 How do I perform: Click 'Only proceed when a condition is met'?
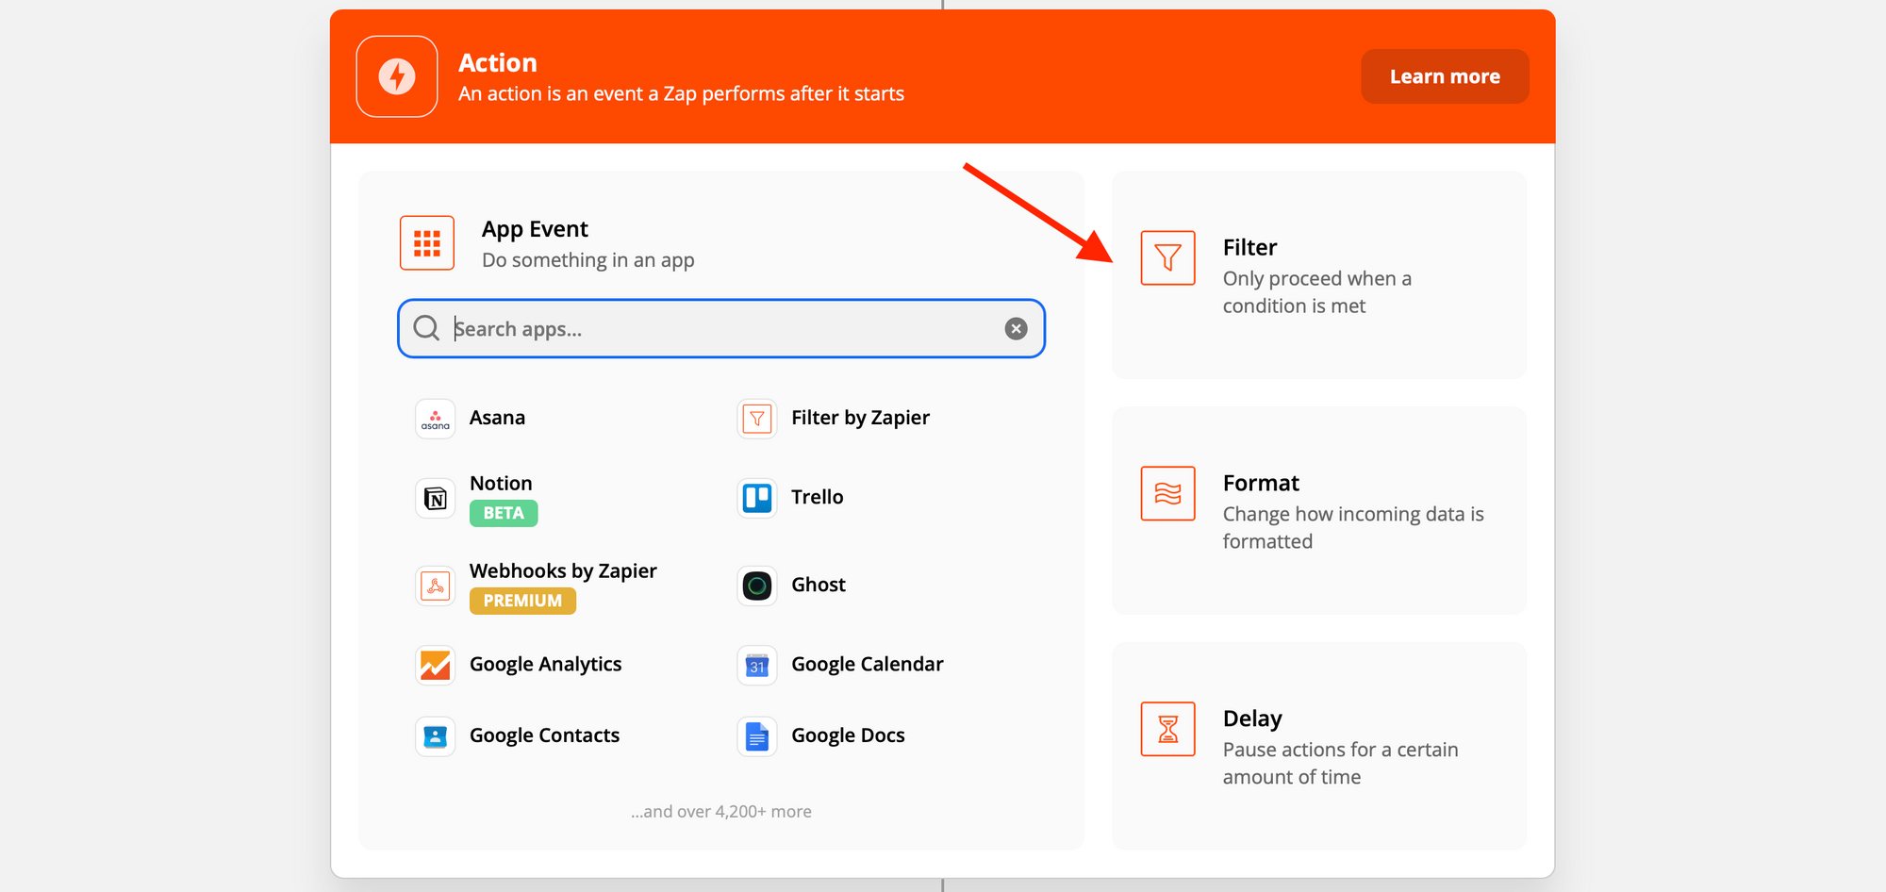click(1317, 292)
